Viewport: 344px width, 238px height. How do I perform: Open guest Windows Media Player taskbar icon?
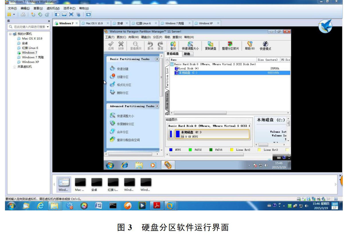[153, 165]
